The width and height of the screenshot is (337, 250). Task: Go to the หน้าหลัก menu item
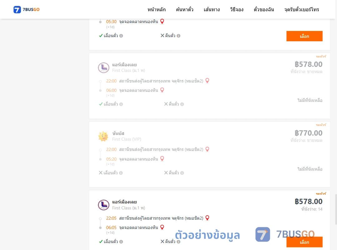(x=156, y=9)
